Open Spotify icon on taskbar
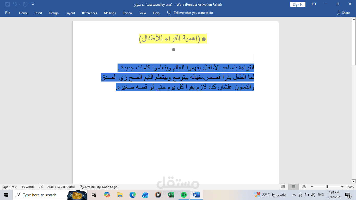Image resolution: width=356 pixels, height=200 pixels. tap(184, 195)
